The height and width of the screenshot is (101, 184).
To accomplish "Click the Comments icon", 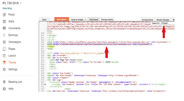I will click(4, 28).
